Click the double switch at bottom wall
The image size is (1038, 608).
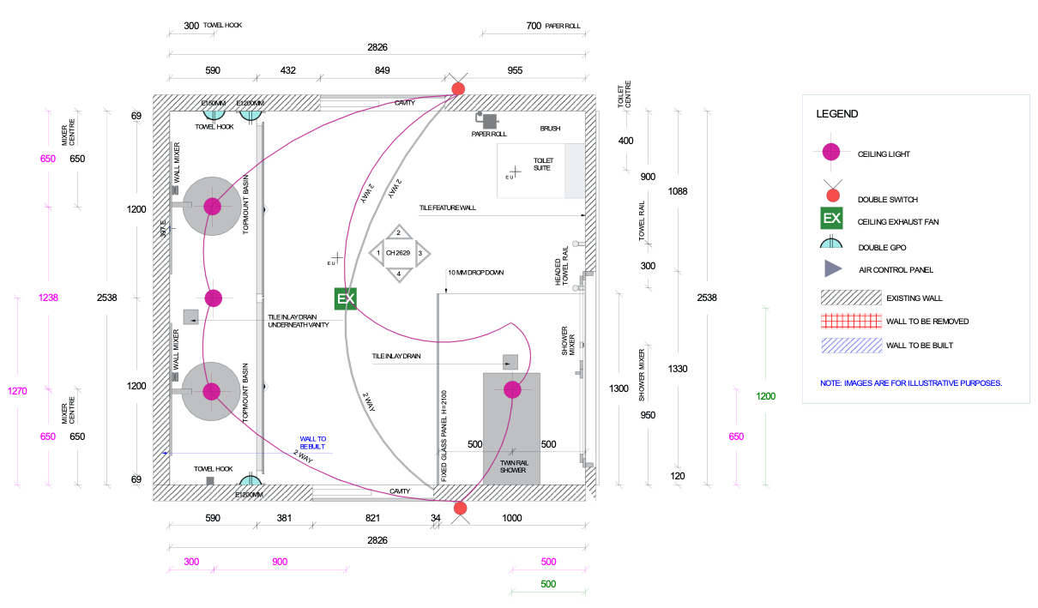pos(460,508)
